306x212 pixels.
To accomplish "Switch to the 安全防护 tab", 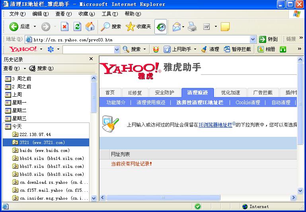I will [164, 93].
